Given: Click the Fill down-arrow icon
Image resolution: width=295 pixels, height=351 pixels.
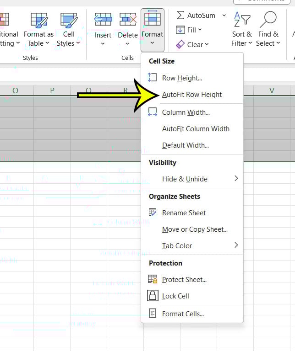Looking at the screenshot, I should pyautogui.click(x=180, y=30).
